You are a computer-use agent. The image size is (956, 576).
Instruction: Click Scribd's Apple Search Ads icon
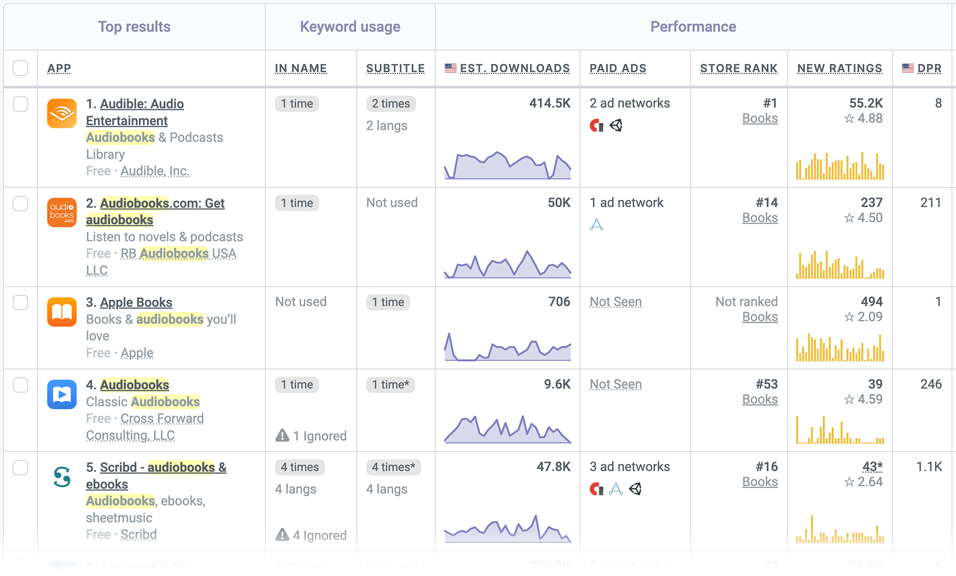[616, 489]
